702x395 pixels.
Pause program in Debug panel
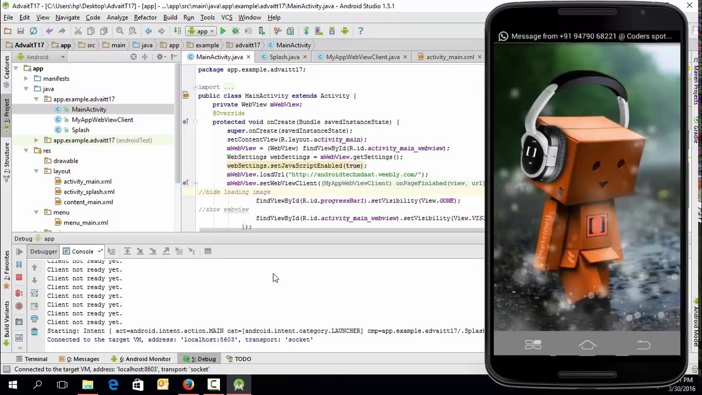pos(19,264)
